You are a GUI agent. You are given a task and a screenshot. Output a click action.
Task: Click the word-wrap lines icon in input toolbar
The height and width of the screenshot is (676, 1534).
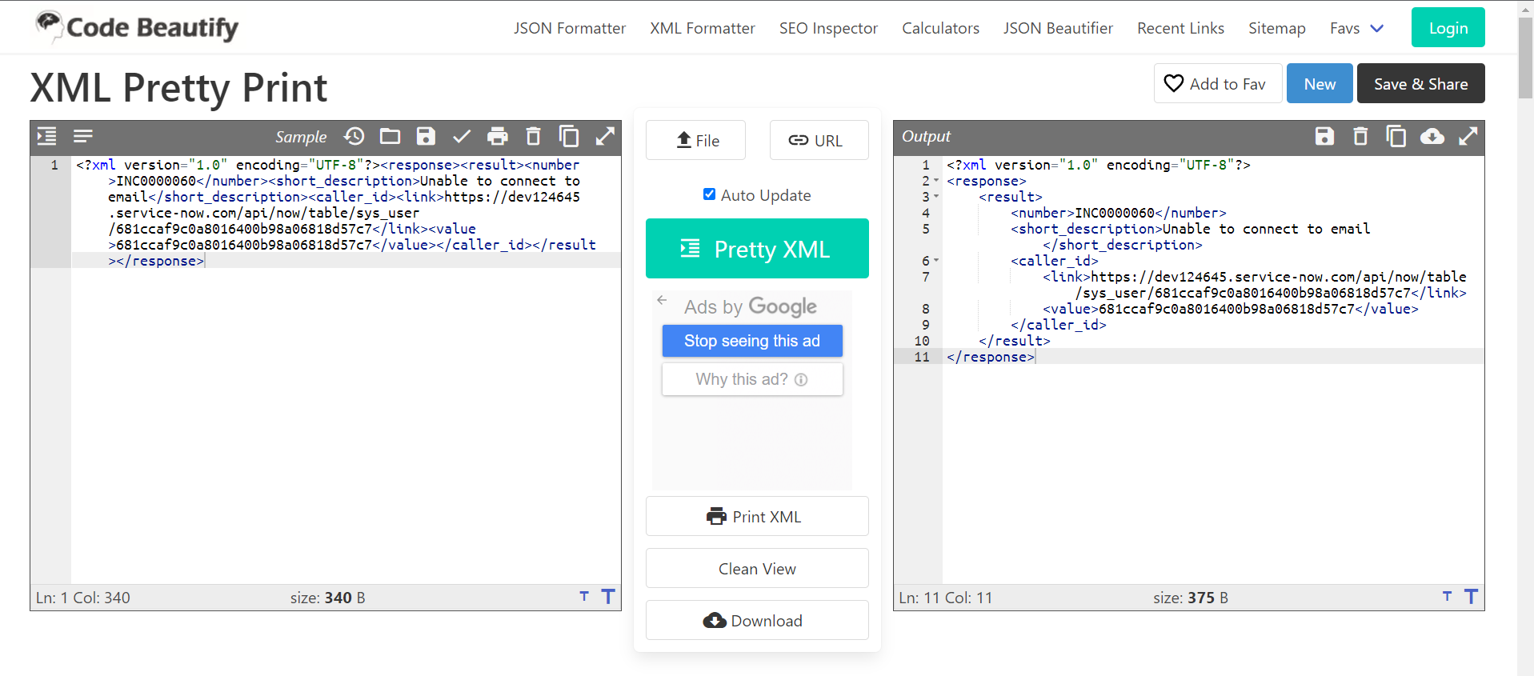pyautogui.click(x=83, y=136)
